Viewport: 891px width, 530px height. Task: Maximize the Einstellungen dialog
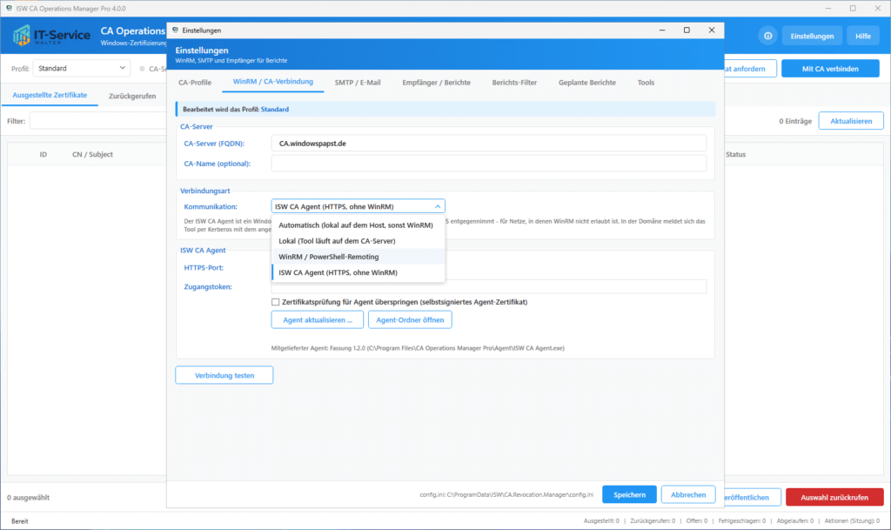[687, 30]
